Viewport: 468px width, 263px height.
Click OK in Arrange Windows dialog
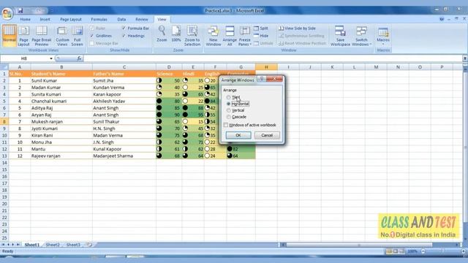pos(238,135)
